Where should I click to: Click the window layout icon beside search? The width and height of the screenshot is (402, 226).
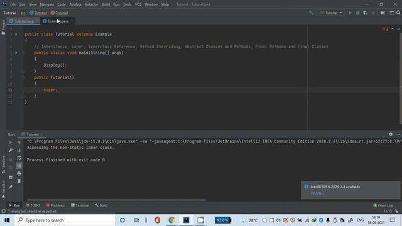(x=392, y=13)
